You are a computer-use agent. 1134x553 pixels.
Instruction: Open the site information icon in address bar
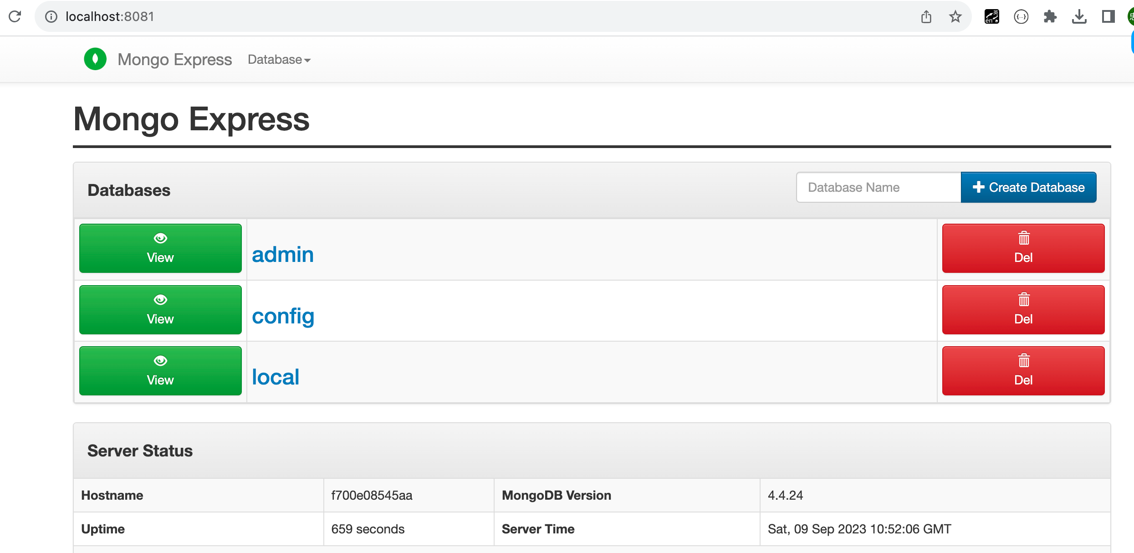tap(51, 17)
